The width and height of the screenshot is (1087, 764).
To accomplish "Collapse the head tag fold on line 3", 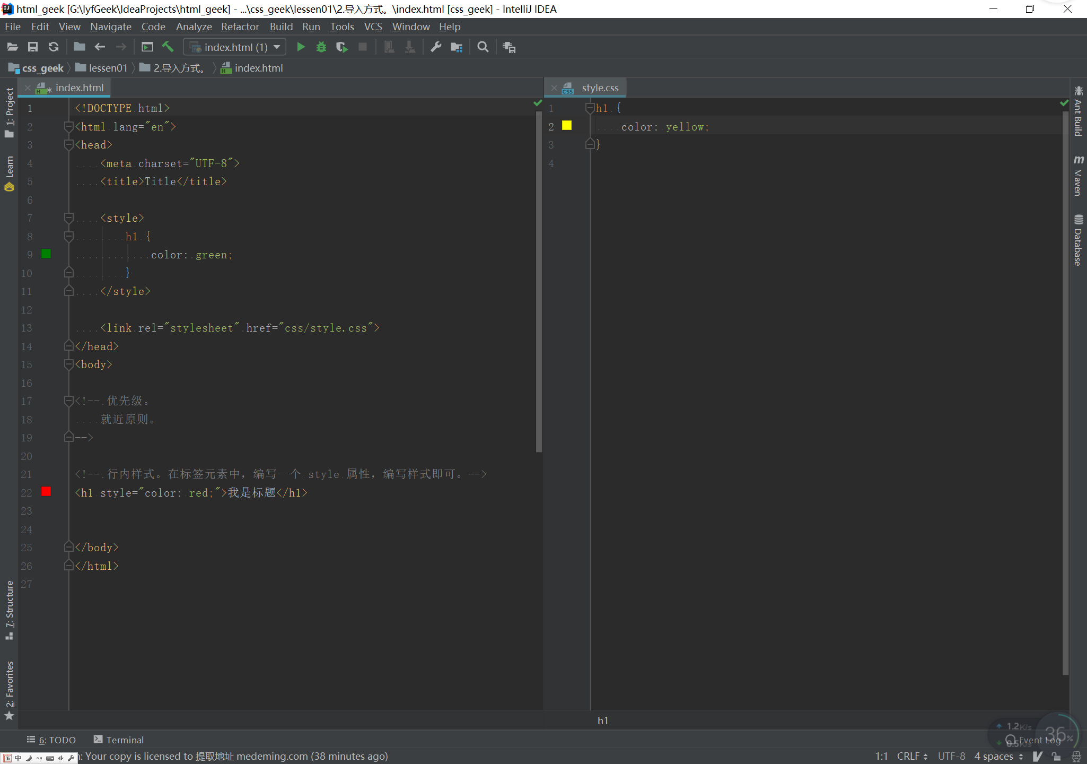I will [68, 144].
